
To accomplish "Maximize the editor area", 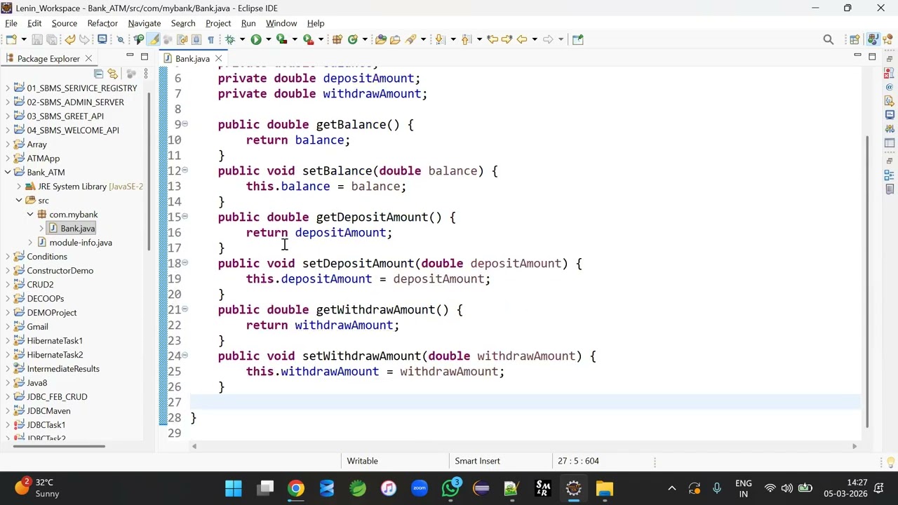I will (872, 56).
